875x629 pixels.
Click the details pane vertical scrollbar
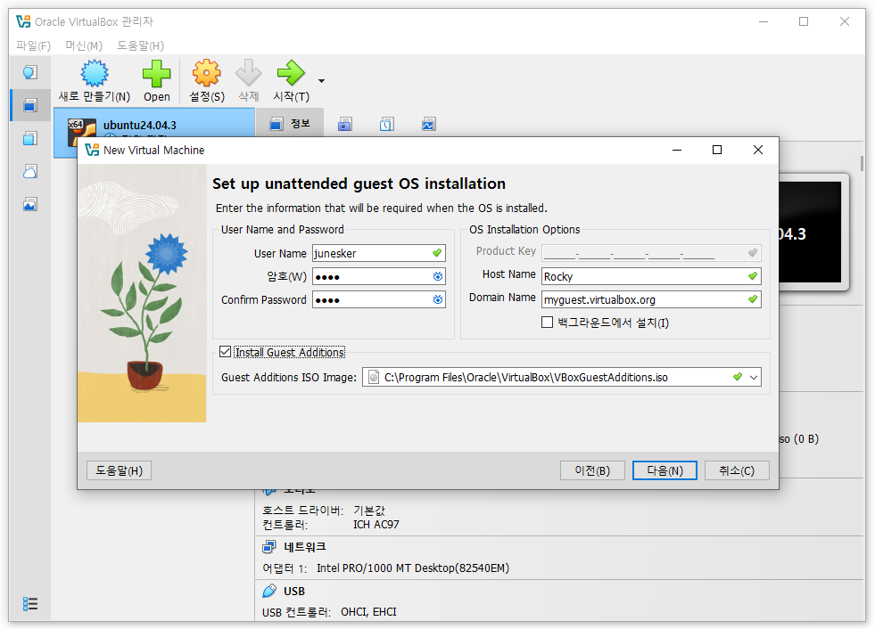[863, 163]
